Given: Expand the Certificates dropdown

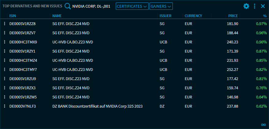Looking at the screenshot, I should (132, 6).
